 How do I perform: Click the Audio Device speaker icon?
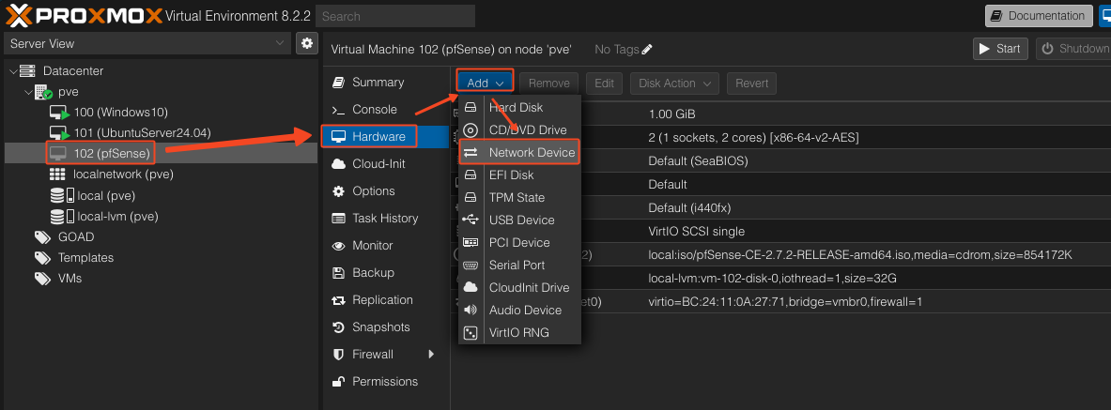point(471,311)
